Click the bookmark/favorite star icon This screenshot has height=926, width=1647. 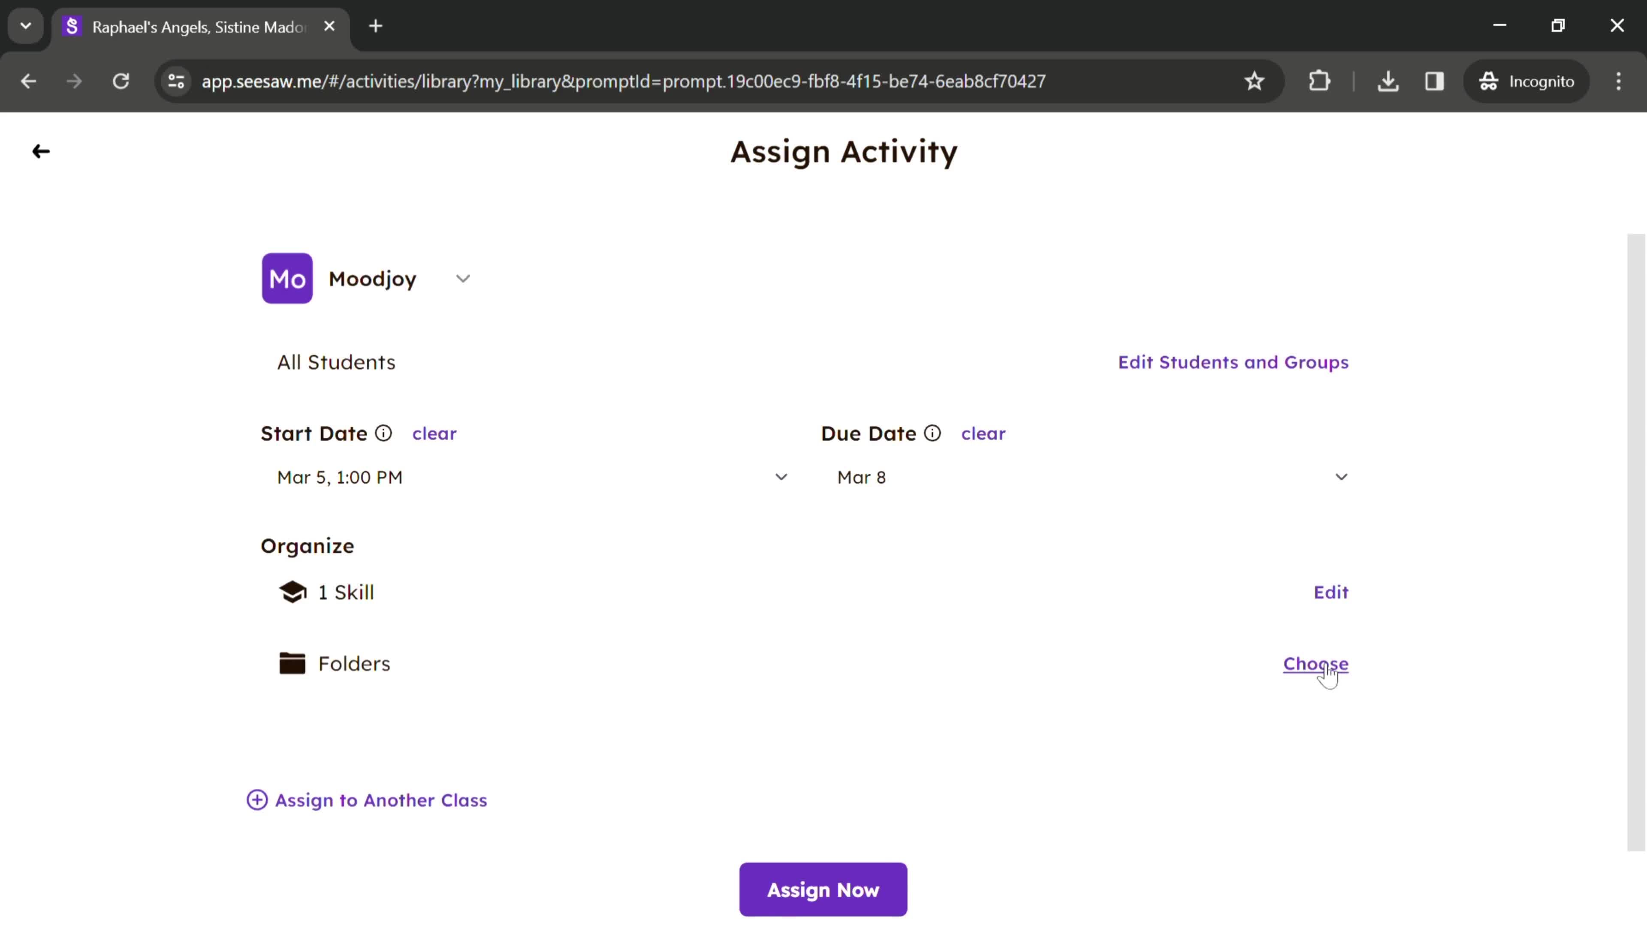[x=1253, y=80]
